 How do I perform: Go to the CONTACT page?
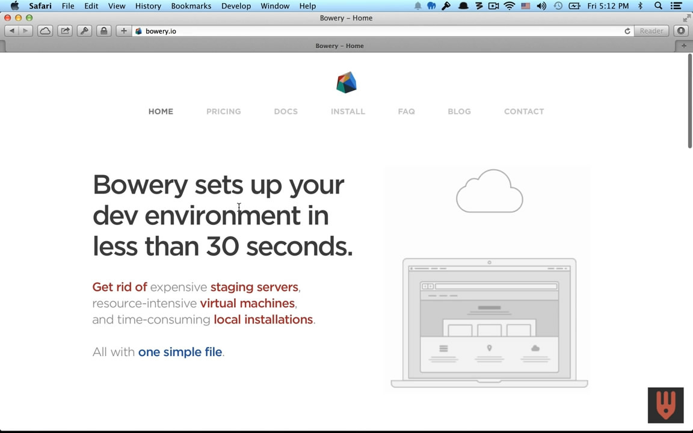tap(524, 111)
